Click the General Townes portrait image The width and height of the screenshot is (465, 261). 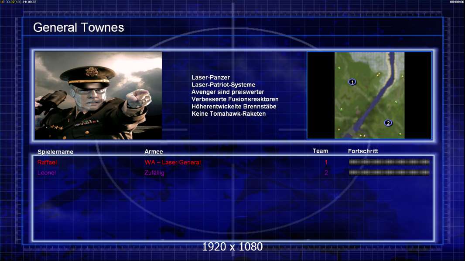[x=99, y=95]
